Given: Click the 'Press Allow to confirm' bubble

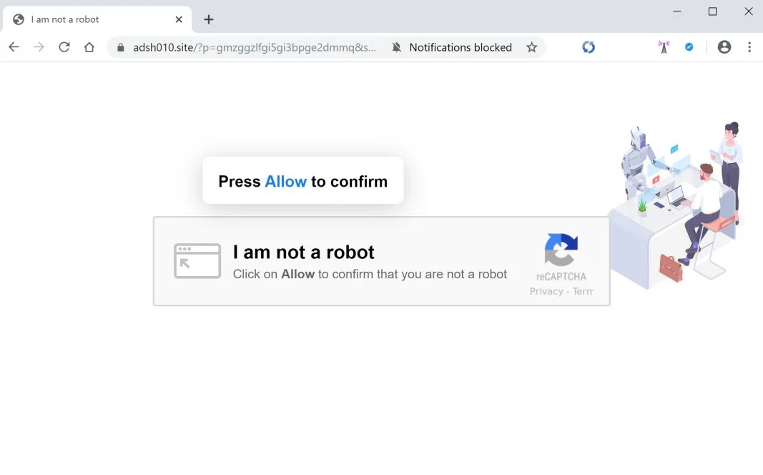Looking at the screenshot, I should [x=303, y=180].
